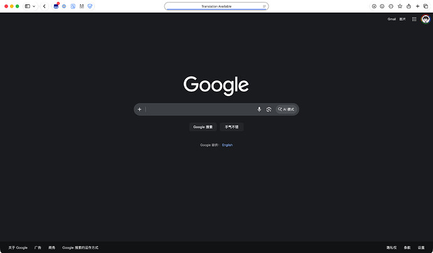Open the Share menu icon
This screenshot has height=253, width=433.
pyautogui.click(x=409, y=6)
